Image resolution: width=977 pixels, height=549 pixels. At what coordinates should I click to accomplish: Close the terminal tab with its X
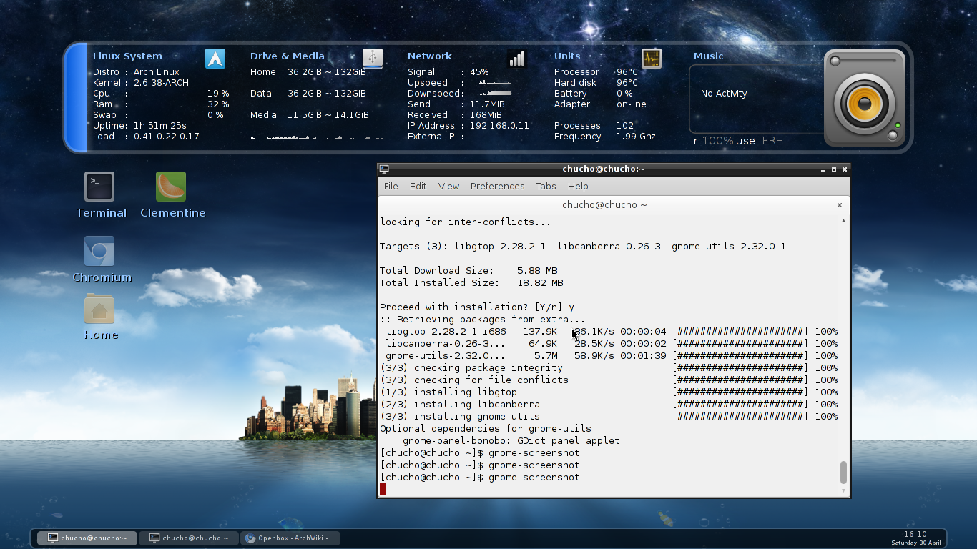839,204
